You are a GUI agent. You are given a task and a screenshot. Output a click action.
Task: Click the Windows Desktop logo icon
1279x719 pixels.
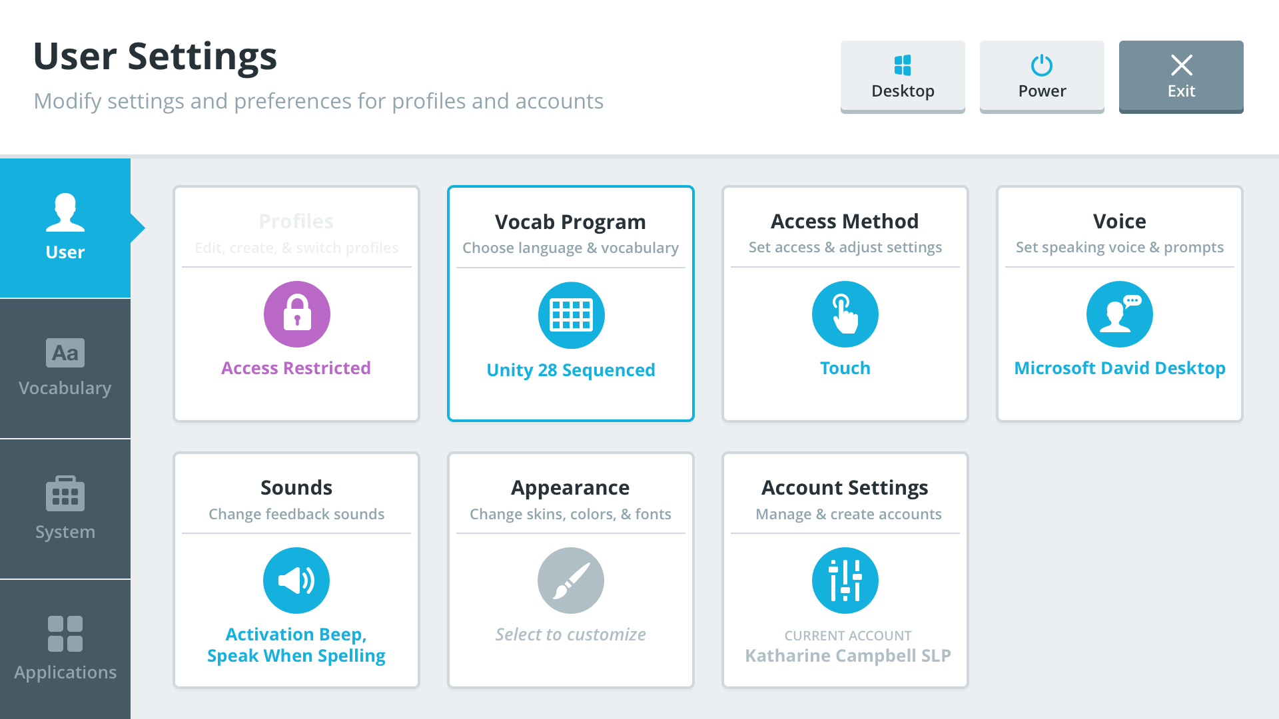tap(903, 65)
